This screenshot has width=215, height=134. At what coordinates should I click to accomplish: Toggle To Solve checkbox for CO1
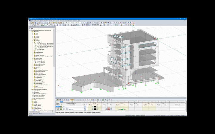85,107
